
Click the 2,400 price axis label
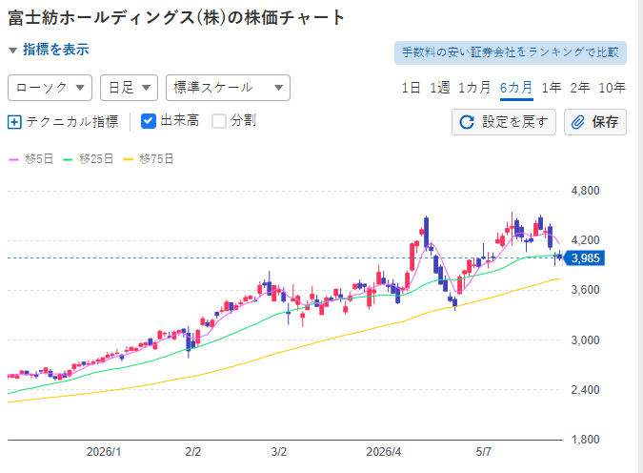(585, 389)
